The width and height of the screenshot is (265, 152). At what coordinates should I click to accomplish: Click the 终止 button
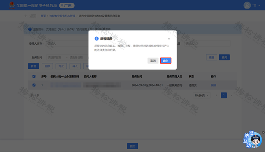point(61,66)
